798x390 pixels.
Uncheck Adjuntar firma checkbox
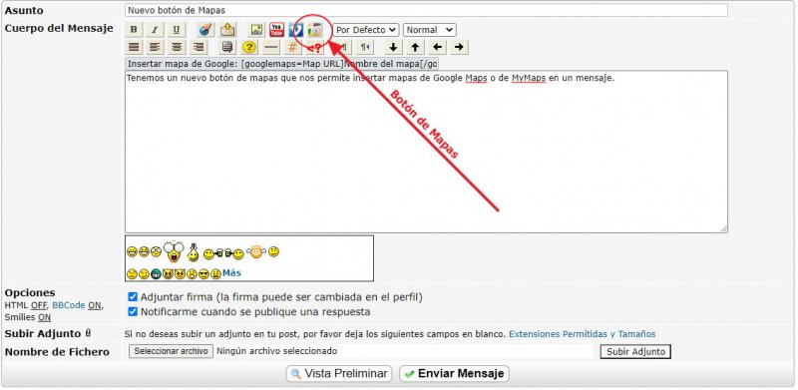[133, 297]
